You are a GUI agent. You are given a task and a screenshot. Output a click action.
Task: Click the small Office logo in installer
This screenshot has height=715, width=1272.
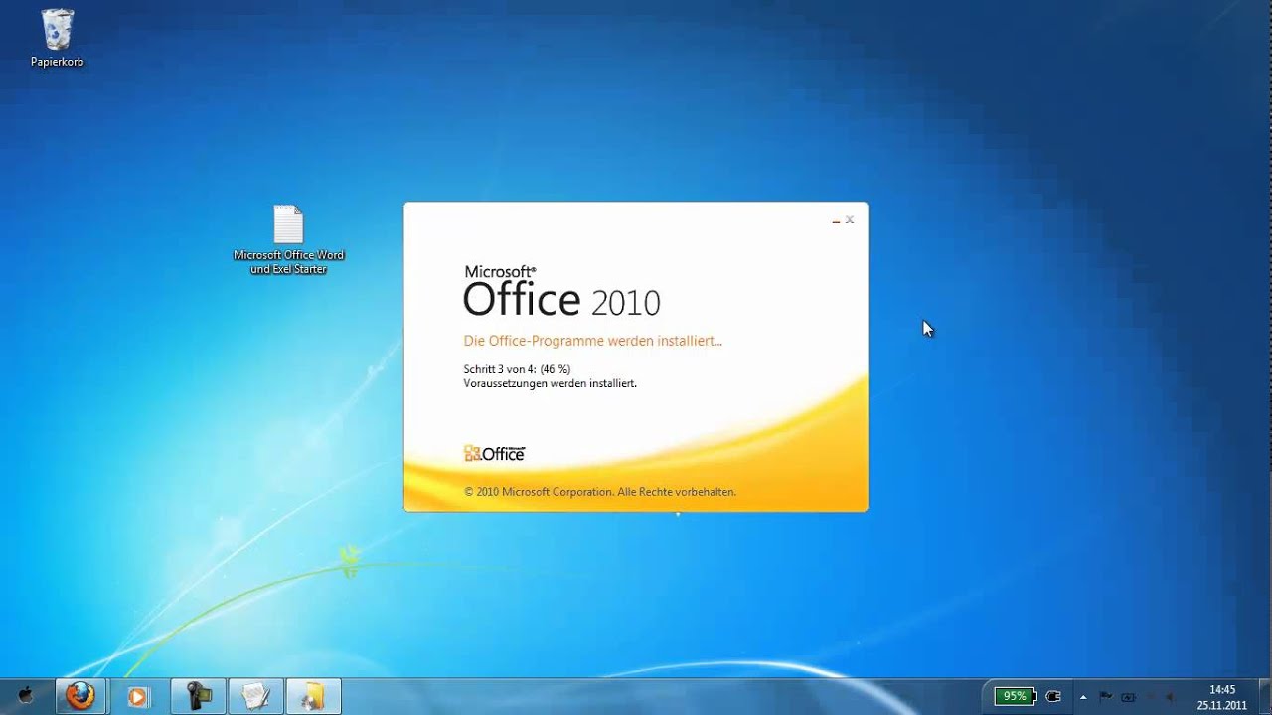tap(494, 454)
